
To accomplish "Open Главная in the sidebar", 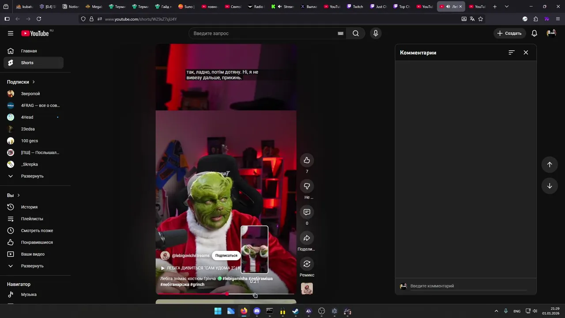I will coord(34,51).
